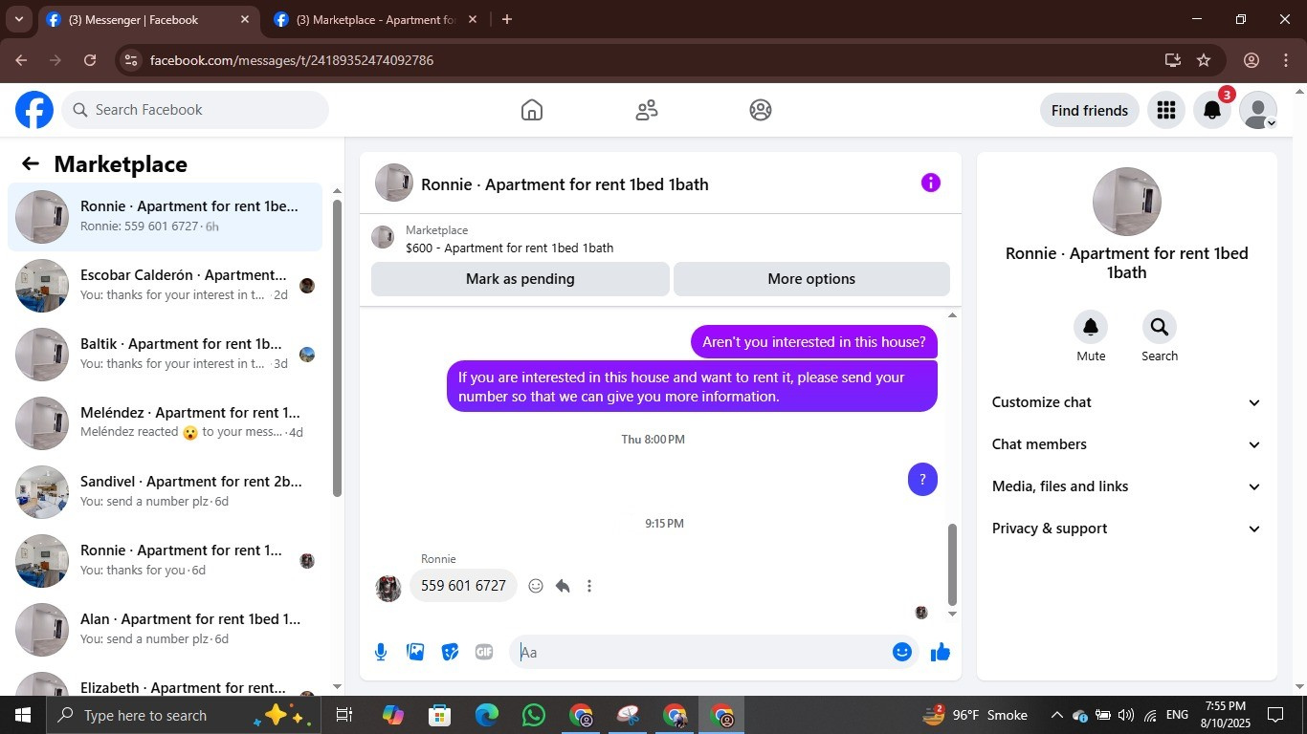React to Ronnie's phone number message
Viewport: 1307px width, 734px height.
536,586
